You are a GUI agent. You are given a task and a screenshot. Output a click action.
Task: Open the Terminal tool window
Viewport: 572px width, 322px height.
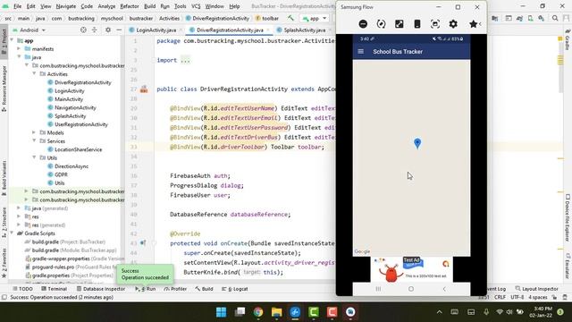(x=54, y=289)
